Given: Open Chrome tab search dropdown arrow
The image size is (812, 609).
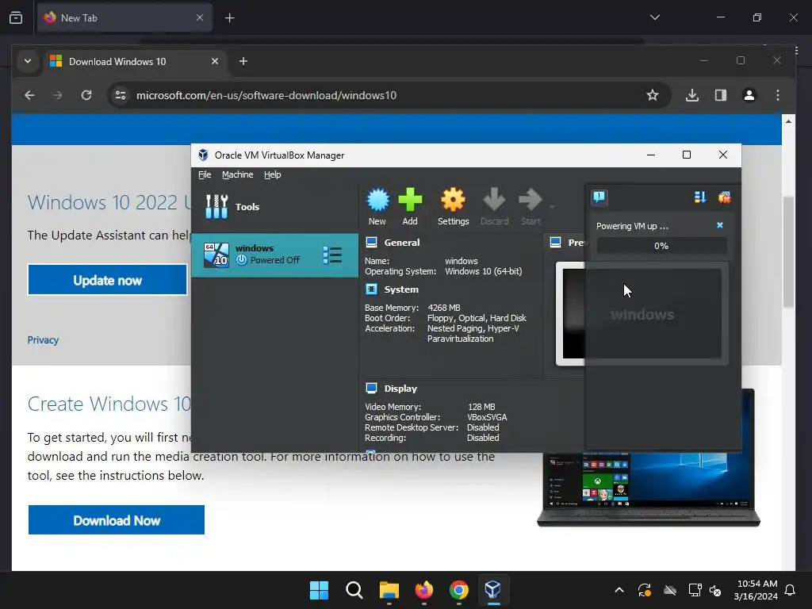Looking at the screenshot, I should point(28,61).
